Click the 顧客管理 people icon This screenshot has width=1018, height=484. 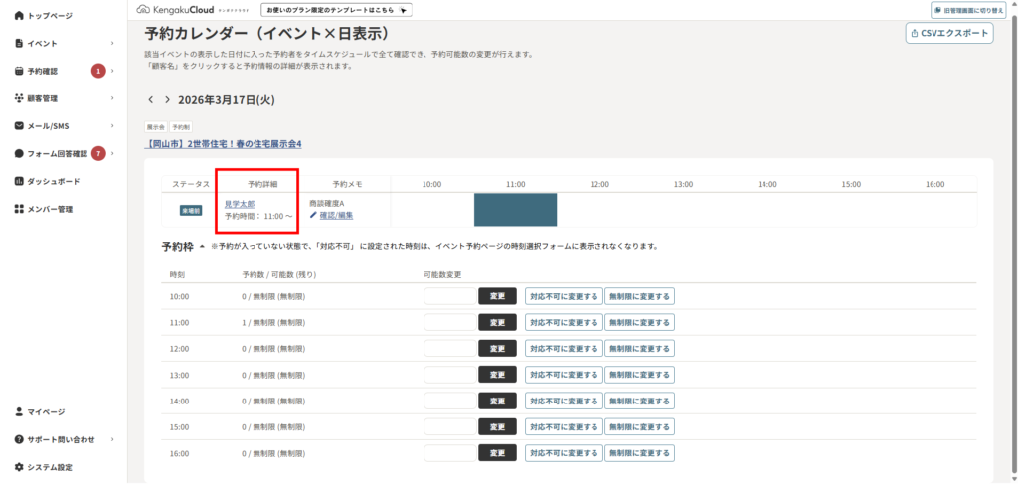pyautogui.click(x=19, y=98)
